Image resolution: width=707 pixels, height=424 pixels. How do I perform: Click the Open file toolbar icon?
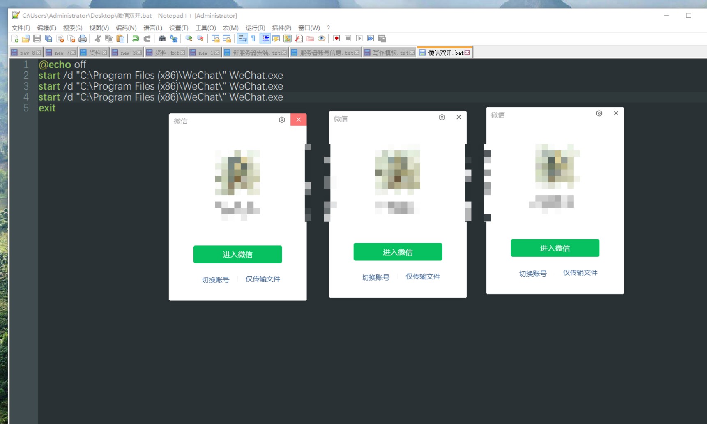click(26, 39)
